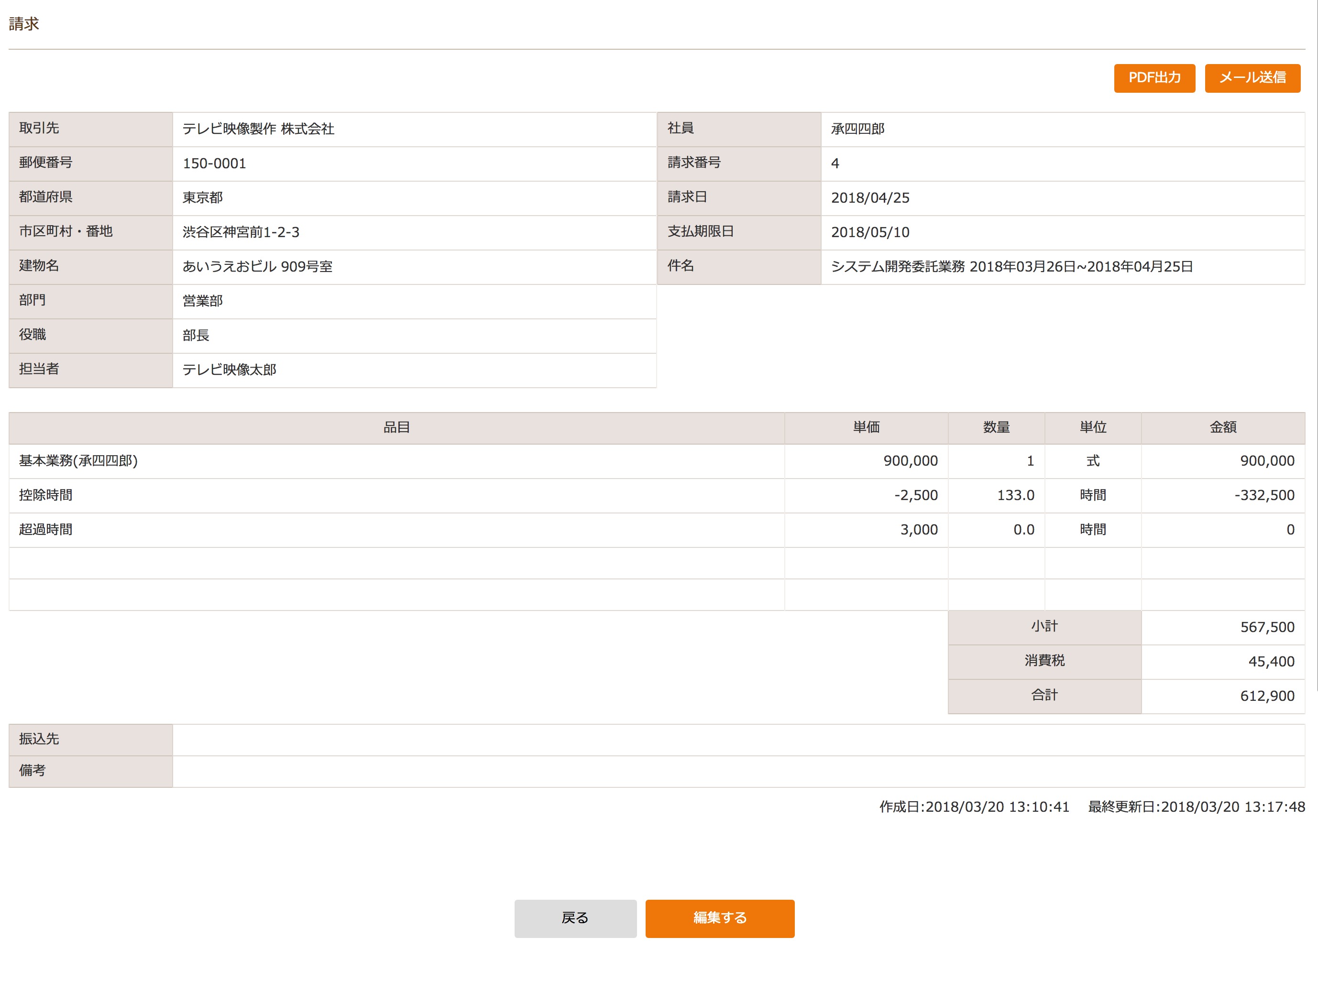Click the 品目 column header

pyautogui.click(x=397, y=427)
